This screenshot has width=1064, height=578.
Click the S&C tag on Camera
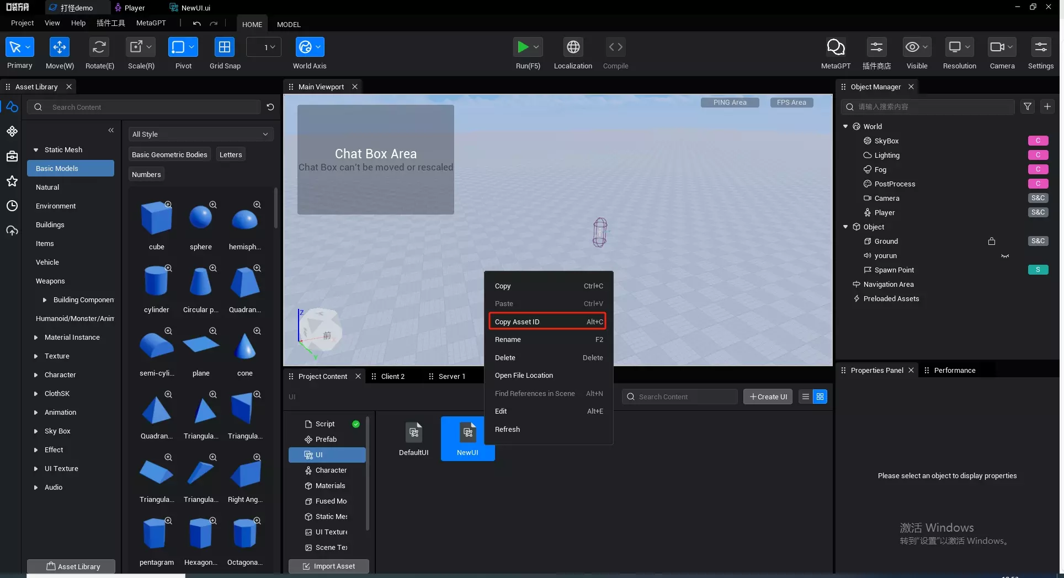pos(1038,198)
